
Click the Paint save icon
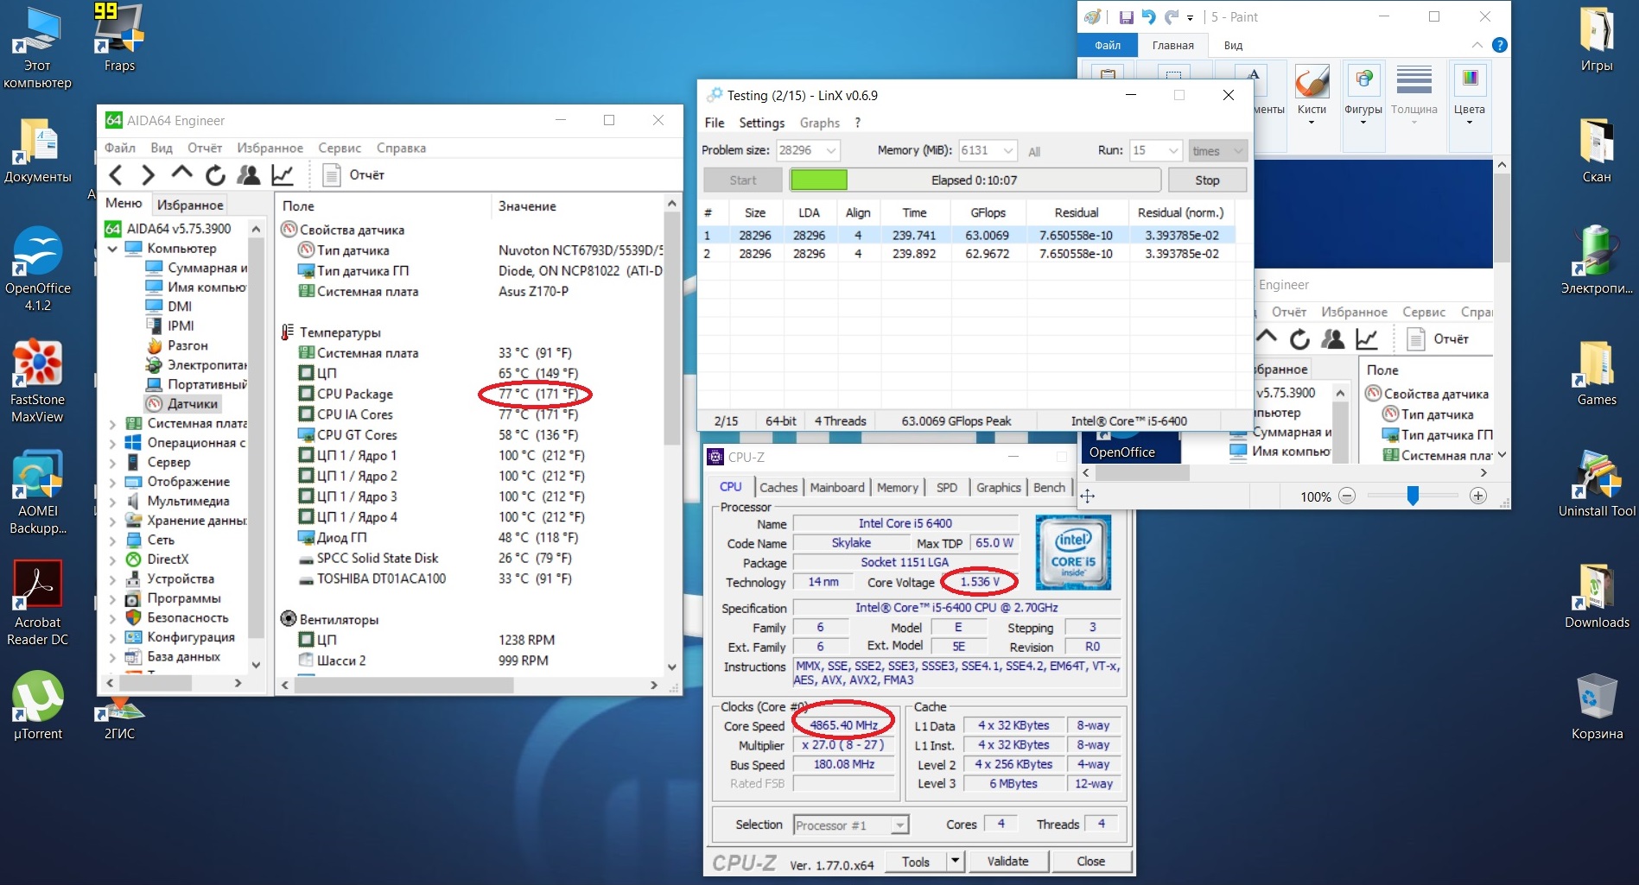tap(1126, 17)
